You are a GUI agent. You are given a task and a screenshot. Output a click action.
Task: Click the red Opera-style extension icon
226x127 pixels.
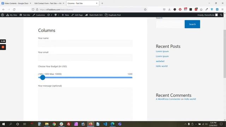click(x=180, y=10)
